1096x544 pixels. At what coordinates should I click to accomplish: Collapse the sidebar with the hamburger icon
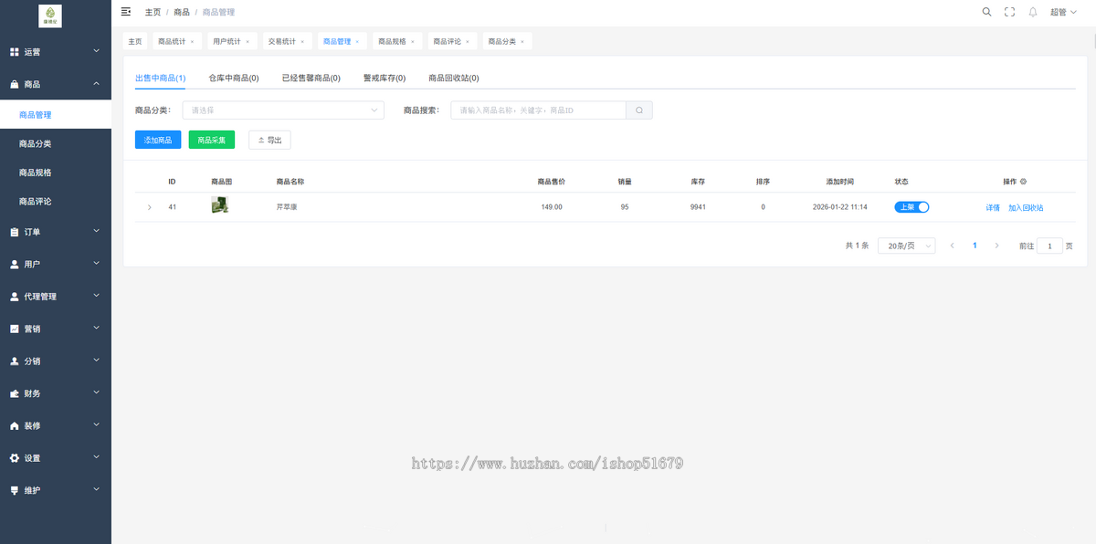tap(126, 12)
